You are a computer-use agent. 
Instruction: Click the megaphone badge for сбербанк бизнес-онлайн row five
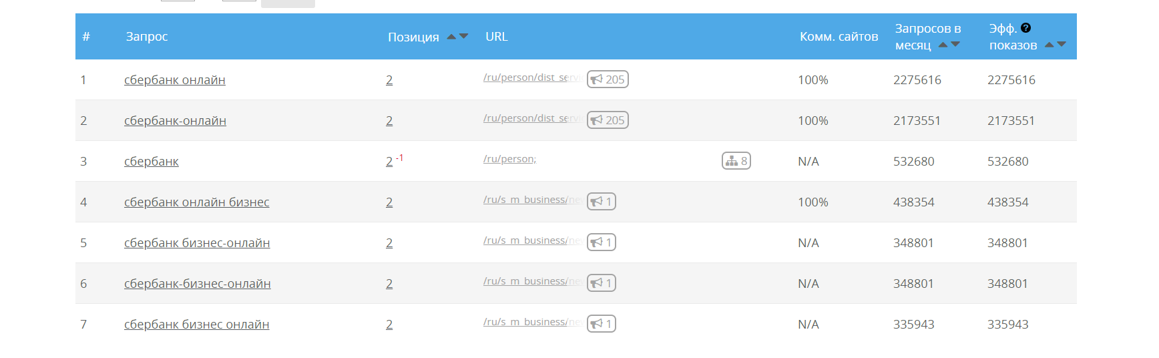tap(602, 242)
